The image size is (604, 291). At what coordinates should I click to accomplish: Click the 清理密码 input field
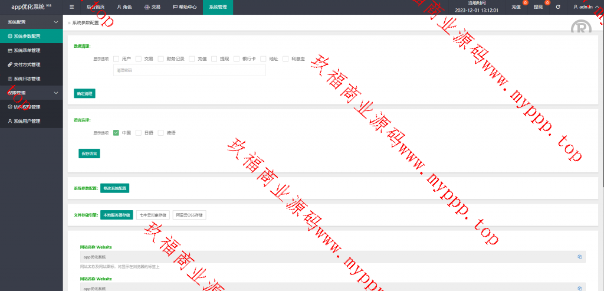(x=189, y=70)
